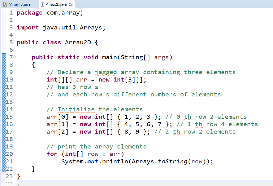Click the comment '// 1 th row 4 elements'
273x186 pixels.
[217, 124]
